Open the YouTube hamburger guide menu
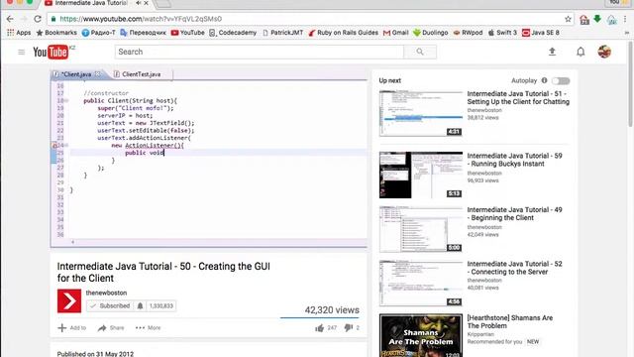634x357 pixels. coord(22,52)
